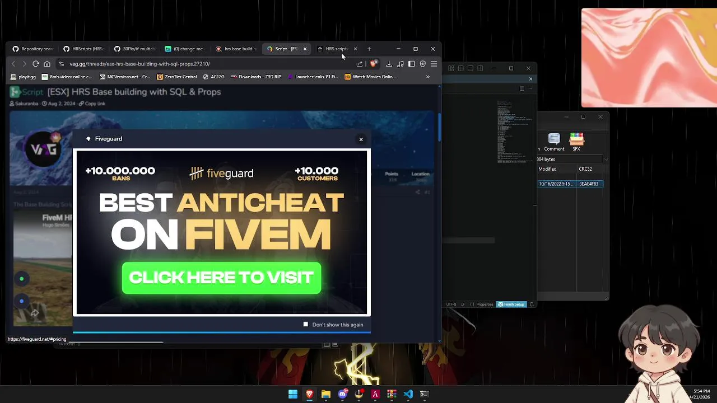Image resolution: width=717 pixels, height=403 pixels.
Task: Open the media playlist music-note icon
Action: [x=400, y=64]
